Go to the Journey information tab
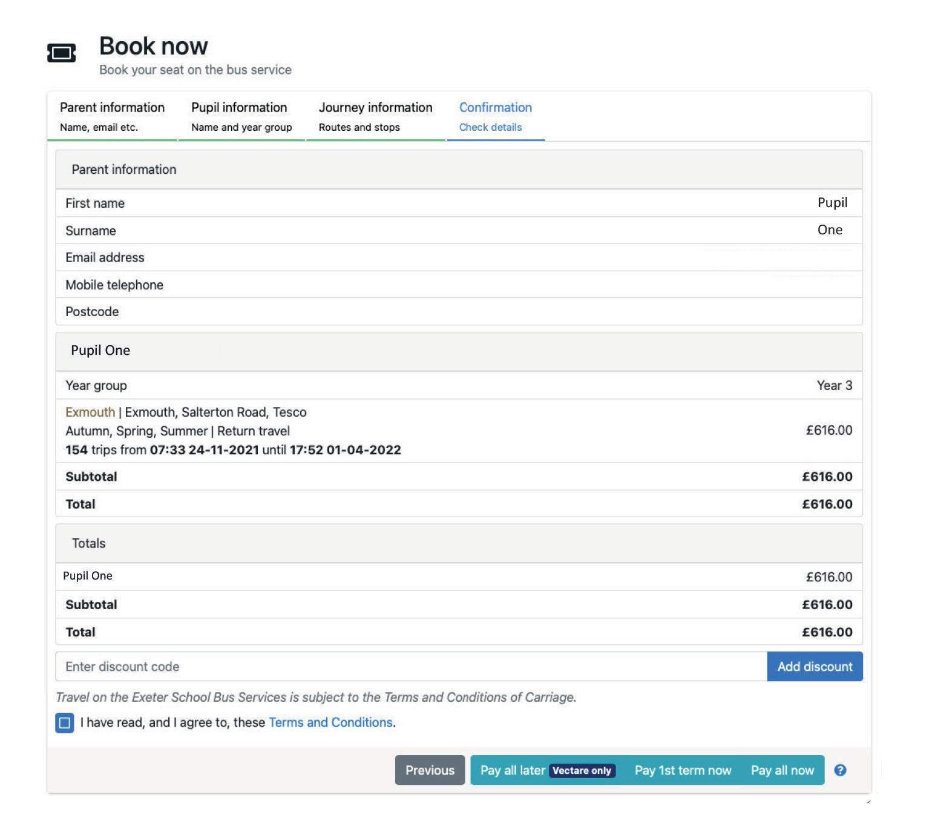 [x=375, y=116]
